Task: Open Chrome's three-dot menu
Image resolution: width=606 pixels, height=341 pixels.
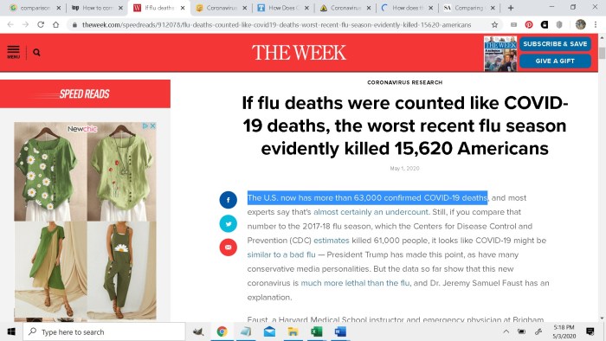Action: tap(596, 25)
